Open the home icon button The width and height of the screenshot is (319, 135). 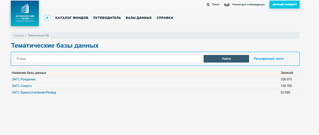(x=47, y=18)
